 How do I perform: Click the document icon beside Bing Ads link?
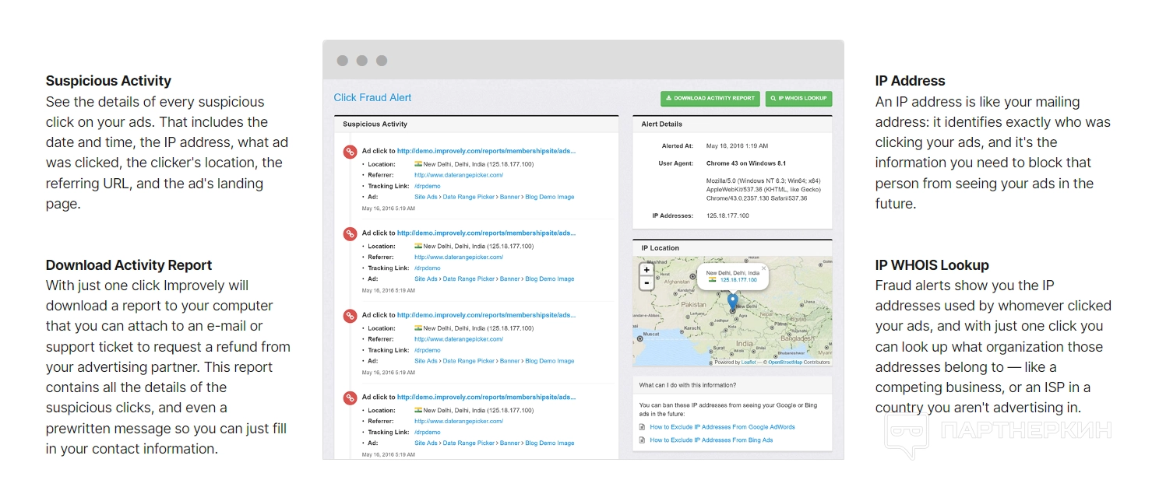pos(643,440)
